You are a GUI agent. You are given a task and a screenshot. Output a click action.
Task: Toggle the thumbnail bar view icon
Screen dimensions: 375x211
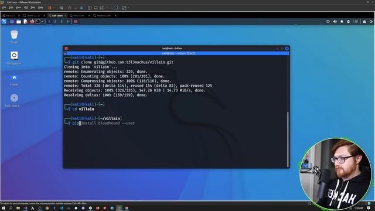click(96, 8)
